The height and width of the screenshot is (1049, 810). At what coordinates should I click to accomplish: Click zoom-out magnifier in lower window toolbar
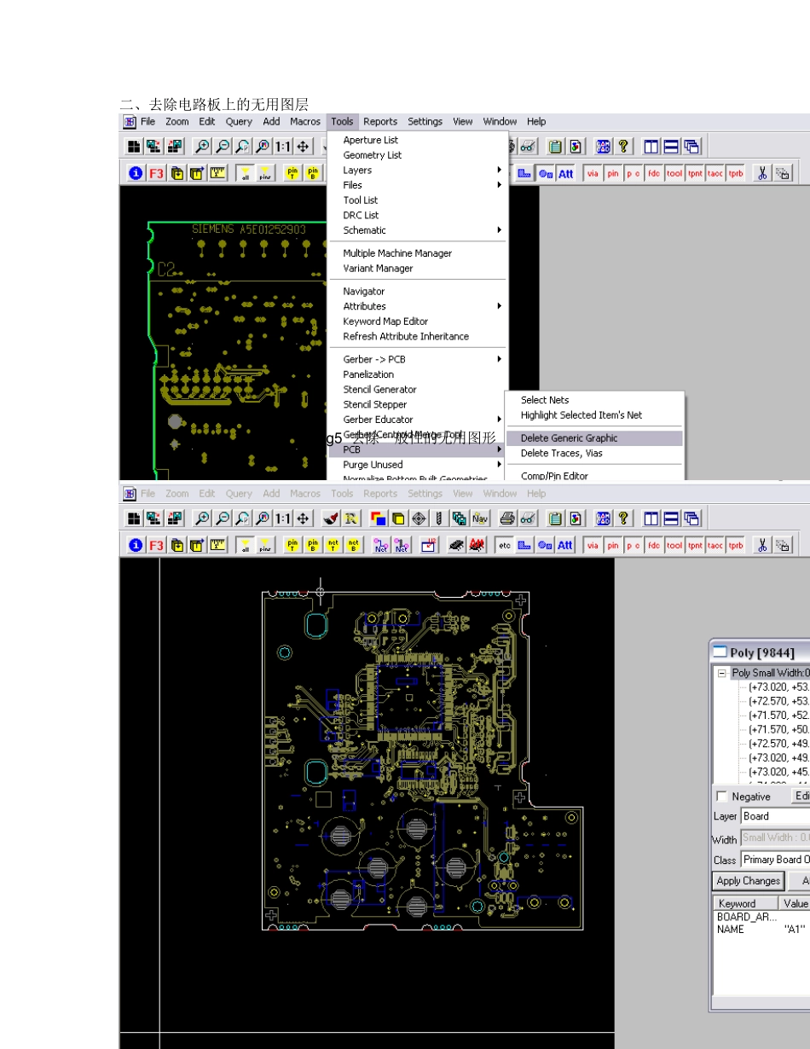(x=222, y=518)
